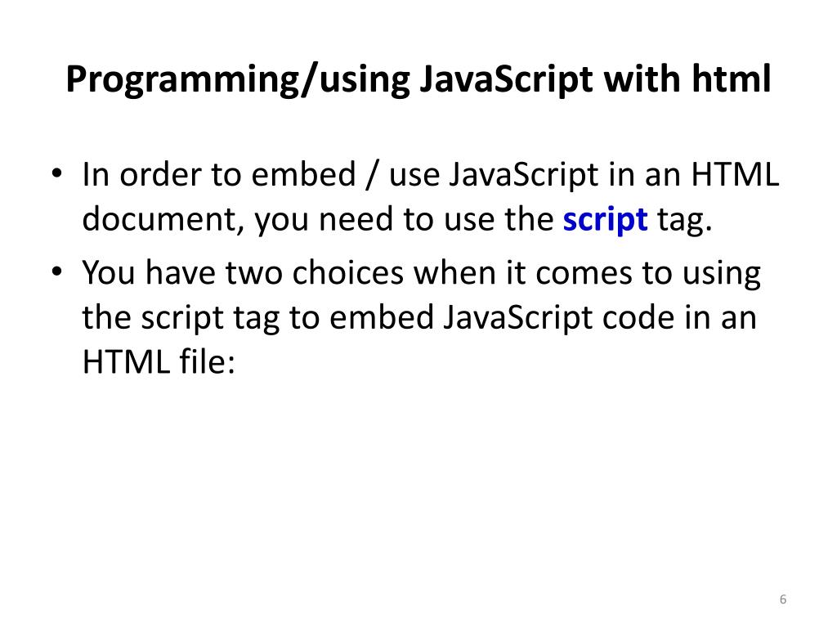Click "HTML" ending the first bullet line
The image size is (837, 628).
pyautogui.click(x=737, y=175)
